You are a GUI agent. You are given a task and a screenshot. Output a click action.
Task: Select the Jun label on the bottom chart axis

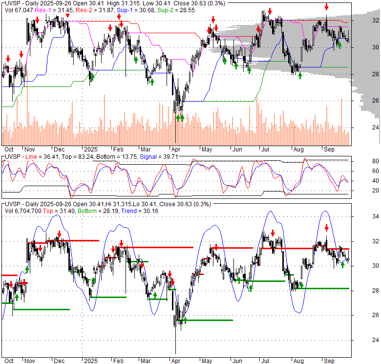pyautogui.click(x=237, y=361)
